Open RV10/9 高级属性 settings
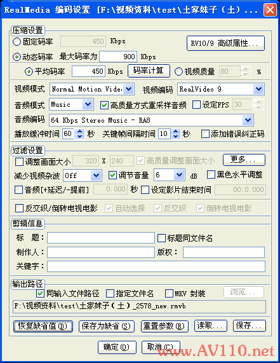Viewport: 280px width, 363px height. point(225,43)
